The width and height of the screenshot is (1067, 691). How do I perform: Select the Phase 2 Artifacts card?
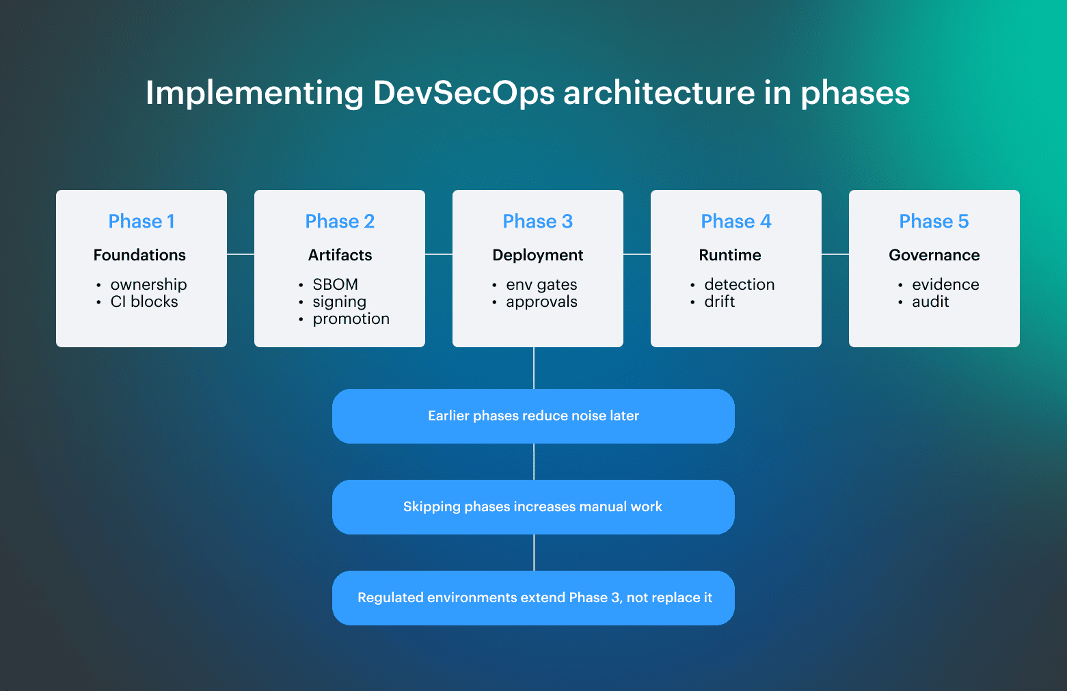pos(339,268)
